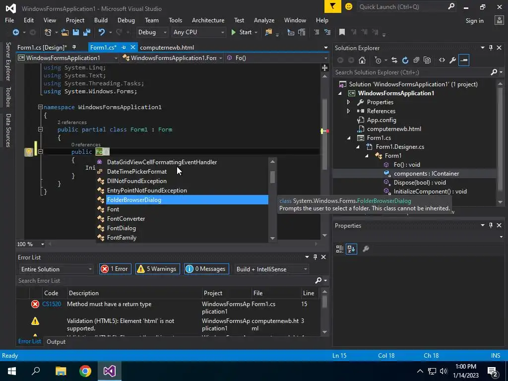The width and height of the screenshot is (508, 381).
Task: Switch to the Output tab
Action: pos(56,342)
